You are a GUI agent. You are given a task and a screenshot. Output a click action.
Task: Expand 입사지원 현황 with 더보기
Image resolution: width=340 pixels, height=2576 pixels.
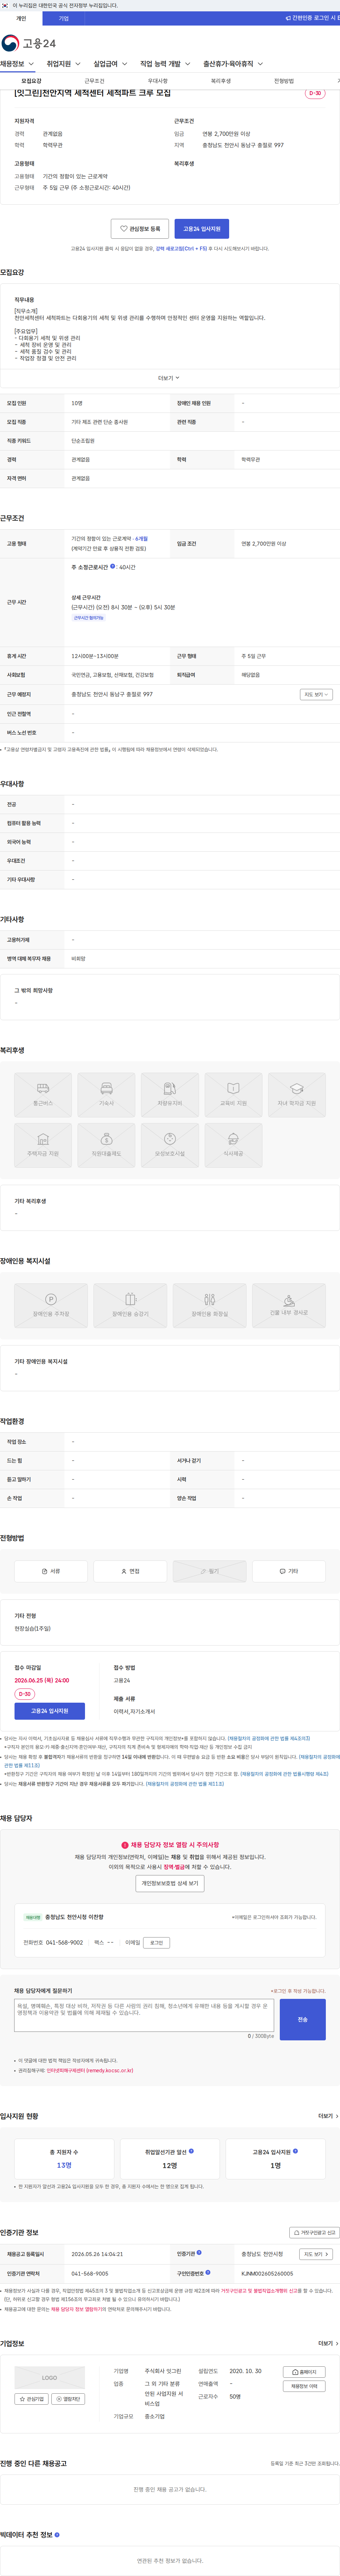tap(328, 2116)
